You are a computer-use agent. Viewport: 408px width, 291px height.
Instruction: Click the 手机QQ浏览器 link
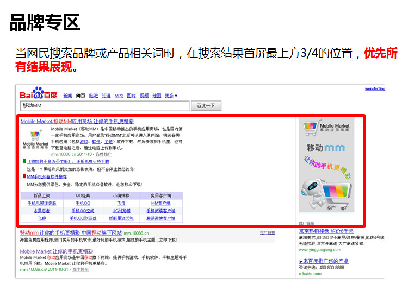83,218
